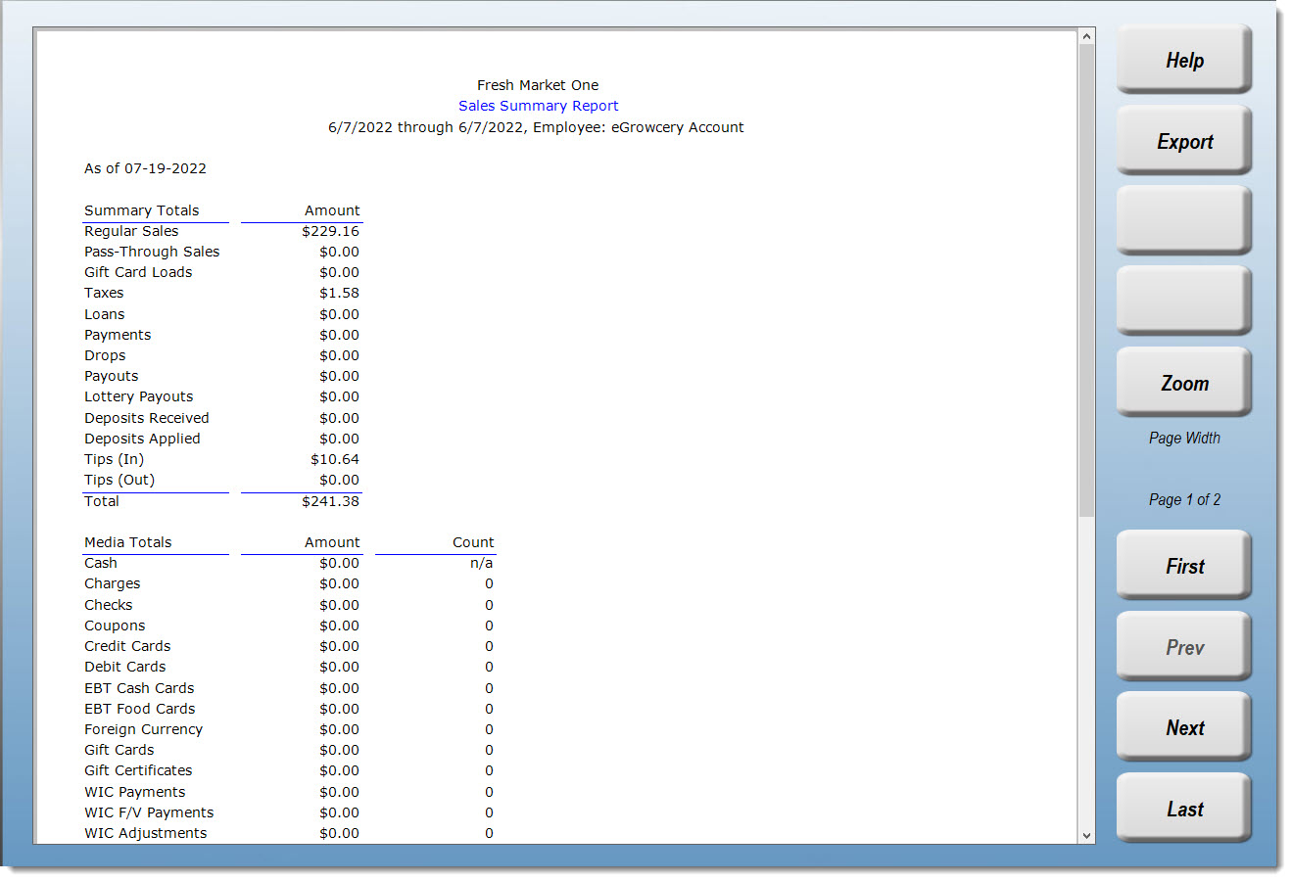Image resolution: width=1291 pixels, height=881 pixels.
Task: Click the WIC Adjustments row label
Action: coord(146,833)
